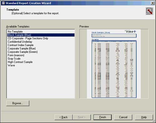This screenshot has width=156, height=123.
Task: Click the template preview thumbnail
Action: (x=114, y=64)
